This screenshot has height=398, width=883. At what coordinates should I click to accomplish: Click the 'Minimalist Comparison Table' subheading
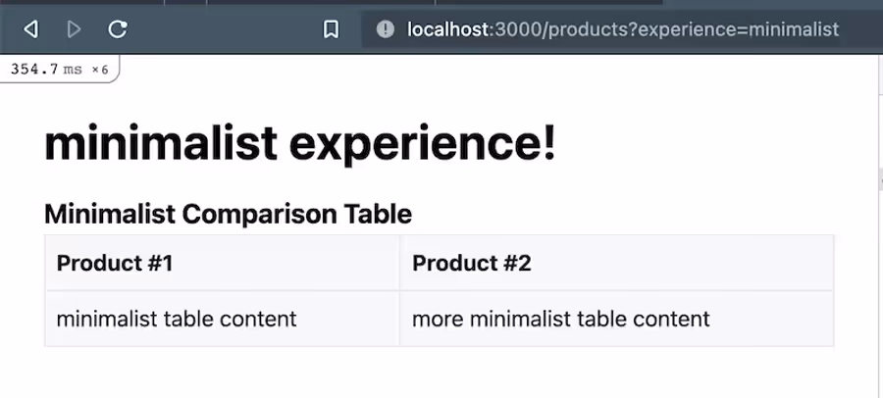click(228, 214)
